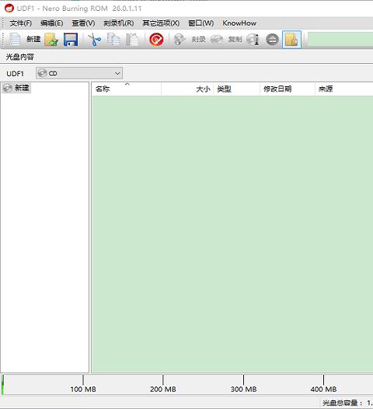Image resolution: width=373 pixels, height=409 pixels.
Task: Sort by the 大小 column header
Action: tap(187, 89)
